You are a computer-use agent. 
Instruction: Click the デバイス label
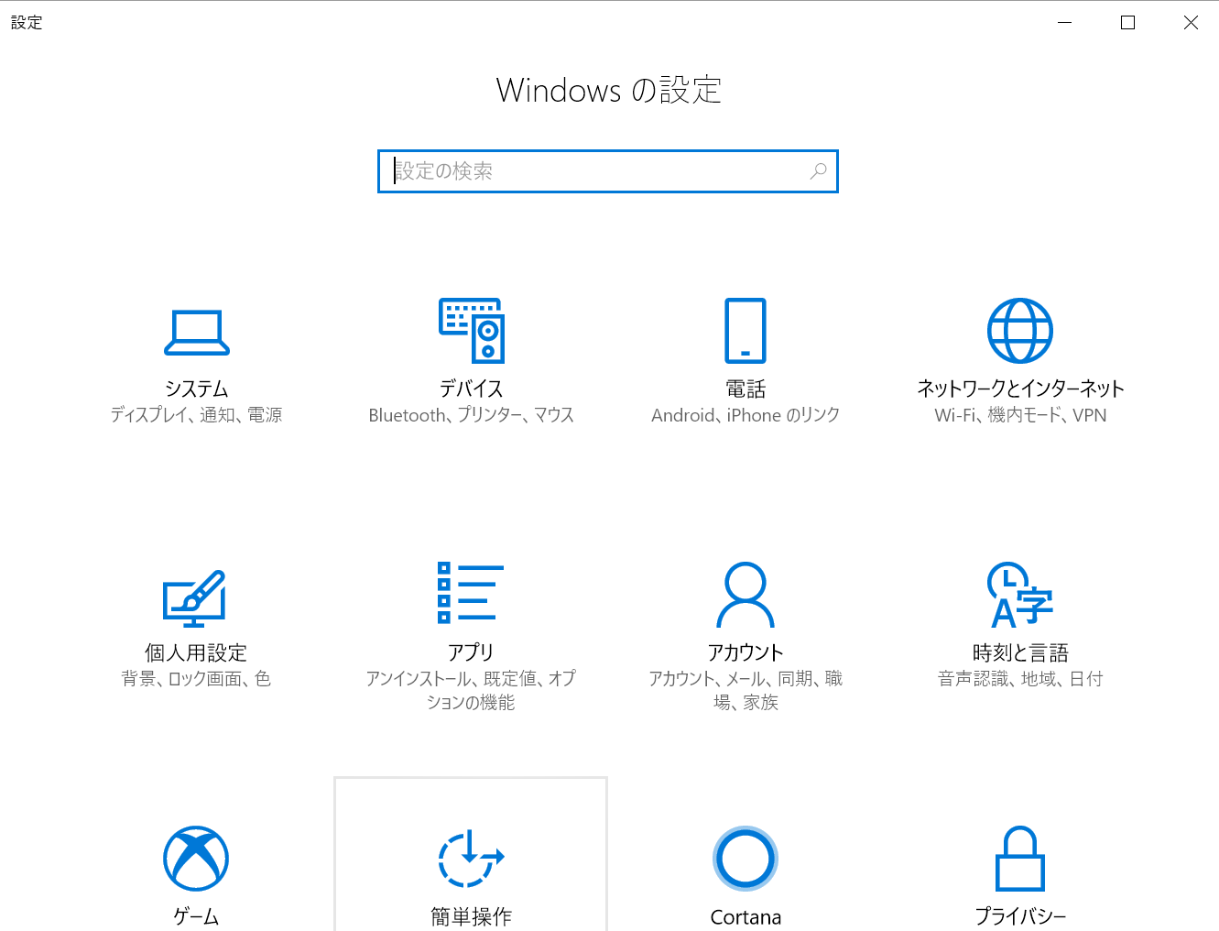tap(471, 389)
